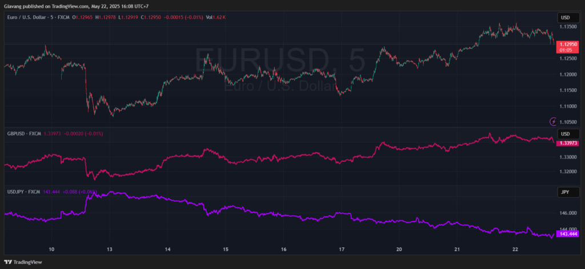Viewport: 585px width, 269px height.
Task: Open the USD currency selector on GBPUSD pane
Action: (x=565, y=134)
